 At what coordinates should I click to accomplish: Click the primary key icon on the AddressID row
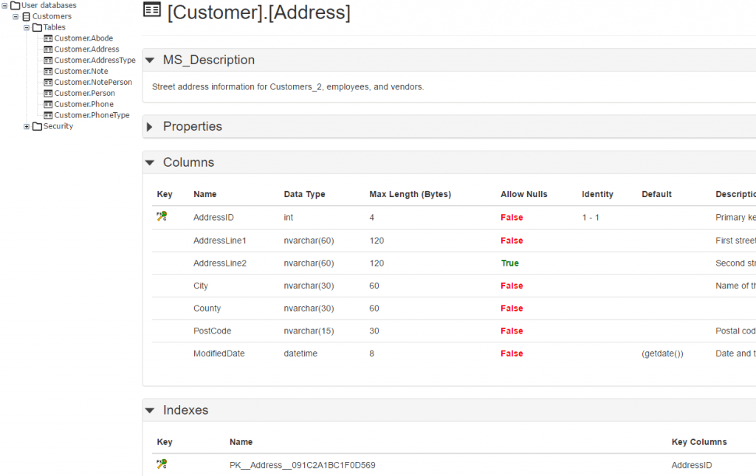[162, 216]
